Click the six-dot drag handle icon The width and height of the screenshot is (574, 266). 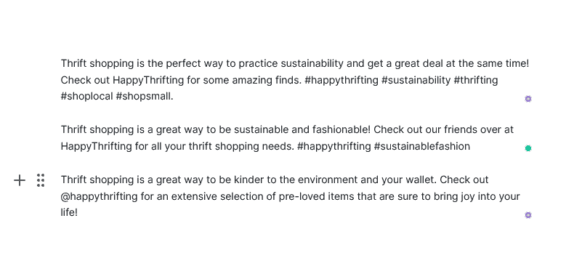click(x=41, y=180)
